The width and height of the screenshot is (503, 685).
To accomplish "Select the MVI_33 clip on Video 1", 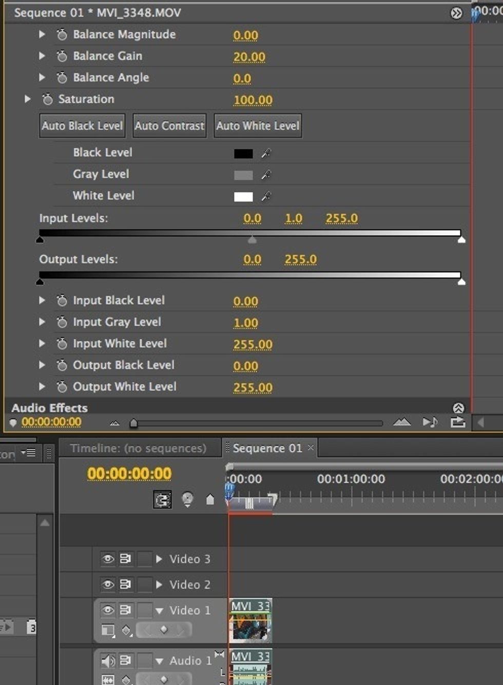I will tap(250, 621).
